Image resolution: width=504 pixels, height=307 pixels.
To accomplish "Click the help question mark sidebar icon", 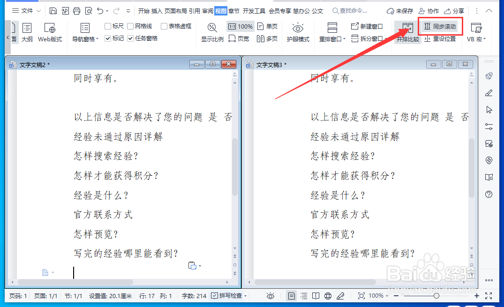I will coord(489,194).
